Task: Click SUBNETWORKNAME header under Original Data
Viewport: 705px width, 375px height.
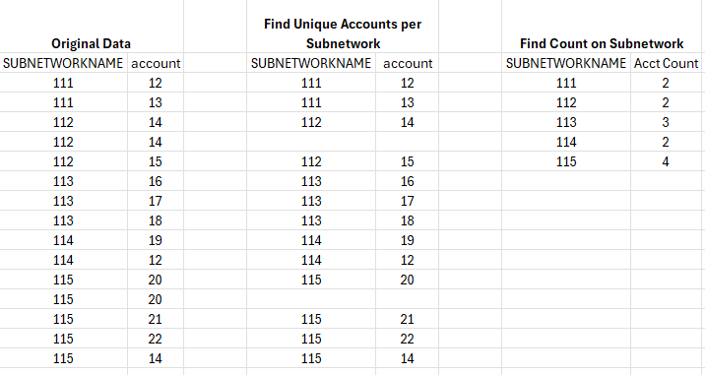Action: pos(63,63)
